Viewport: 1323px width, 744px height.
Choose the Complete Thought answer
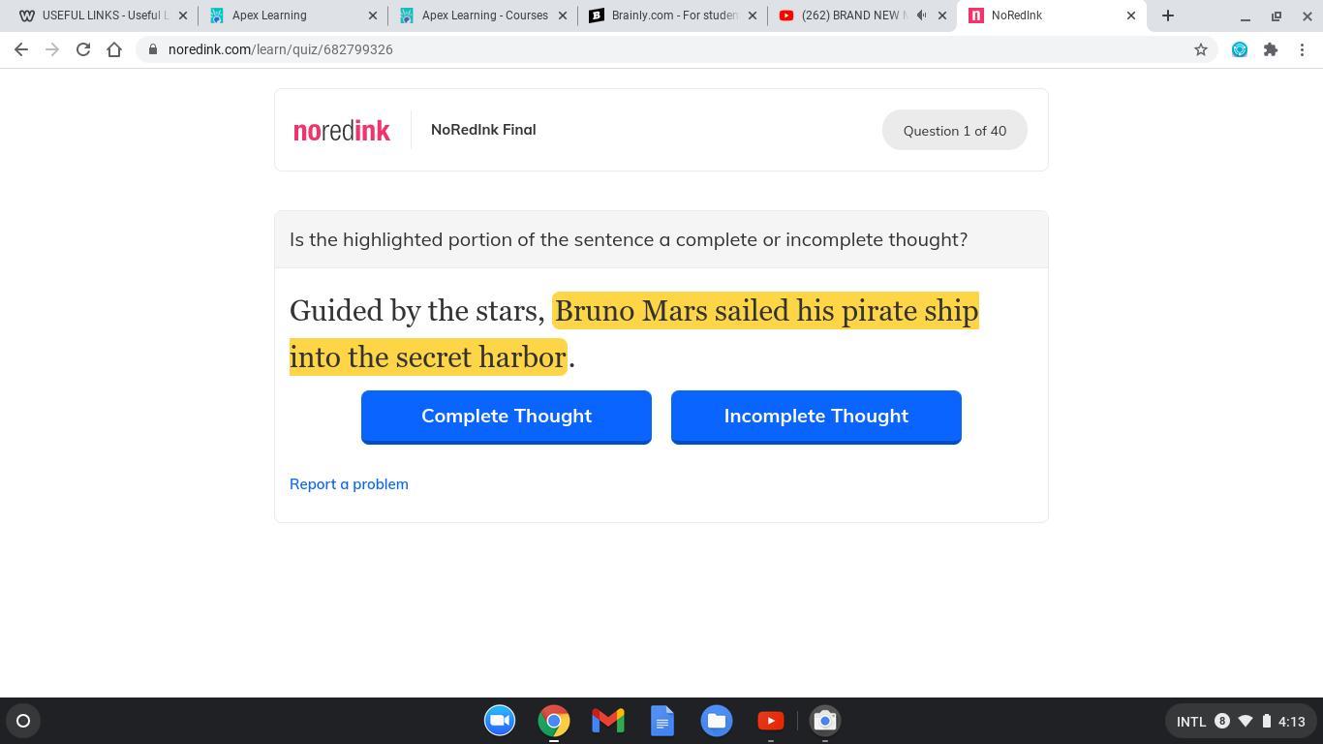tap(507, 417)
